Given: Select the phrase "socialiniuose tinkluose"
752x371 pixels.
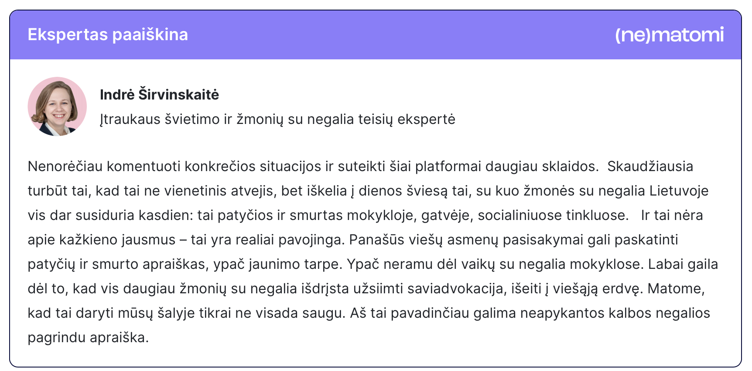Looking at the screenshot, I should click(553, 215).
